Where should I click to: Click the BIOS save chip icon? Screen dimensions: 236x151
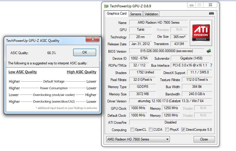(x=209, y=51)
